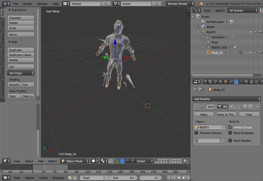Click the frame range lock icon

[x=76, y=178]
